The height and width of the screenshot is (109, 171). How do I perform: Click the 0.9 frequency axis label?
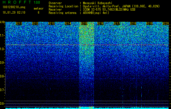tap(2, 63)
